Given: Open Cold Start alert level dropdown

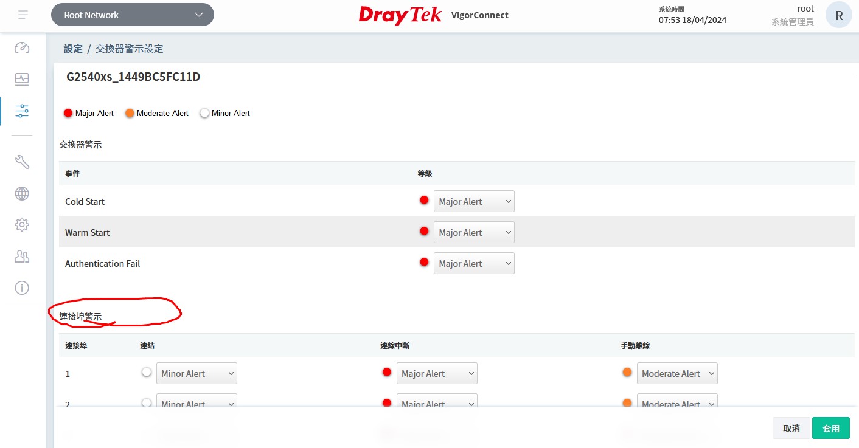Looking at the screenshot, I should click(473, 202).
